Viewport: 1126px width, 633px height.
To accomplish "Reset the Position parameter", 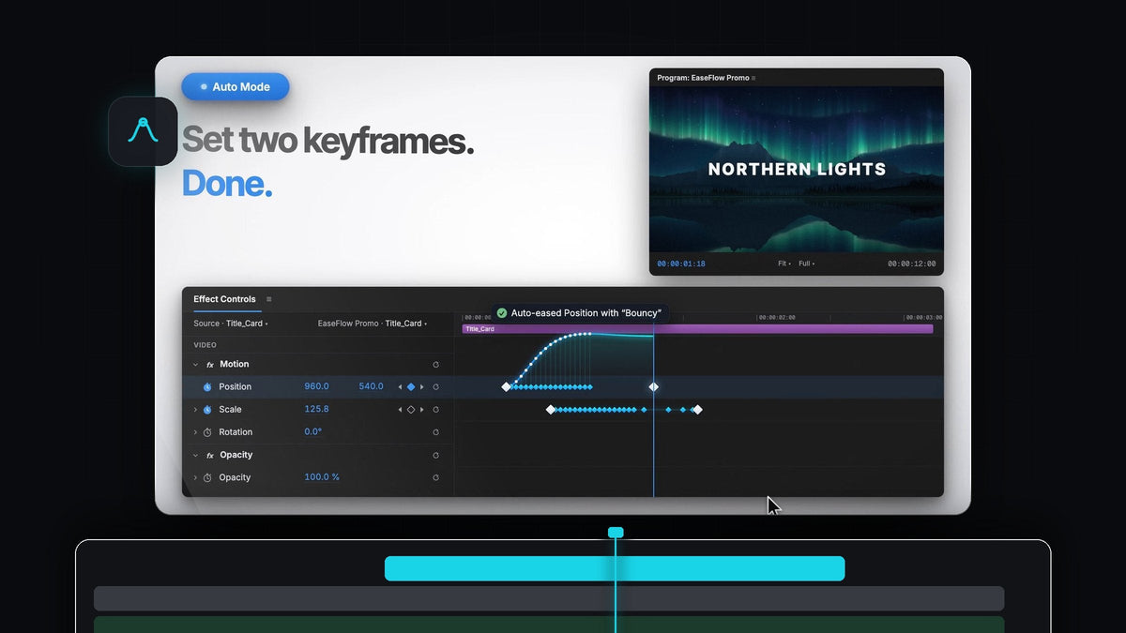I will 435,386.
